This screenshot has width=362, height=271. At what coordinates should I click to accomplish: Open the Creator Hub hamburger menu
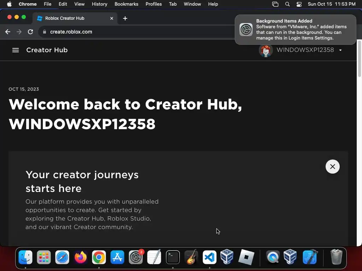point(16,50)
